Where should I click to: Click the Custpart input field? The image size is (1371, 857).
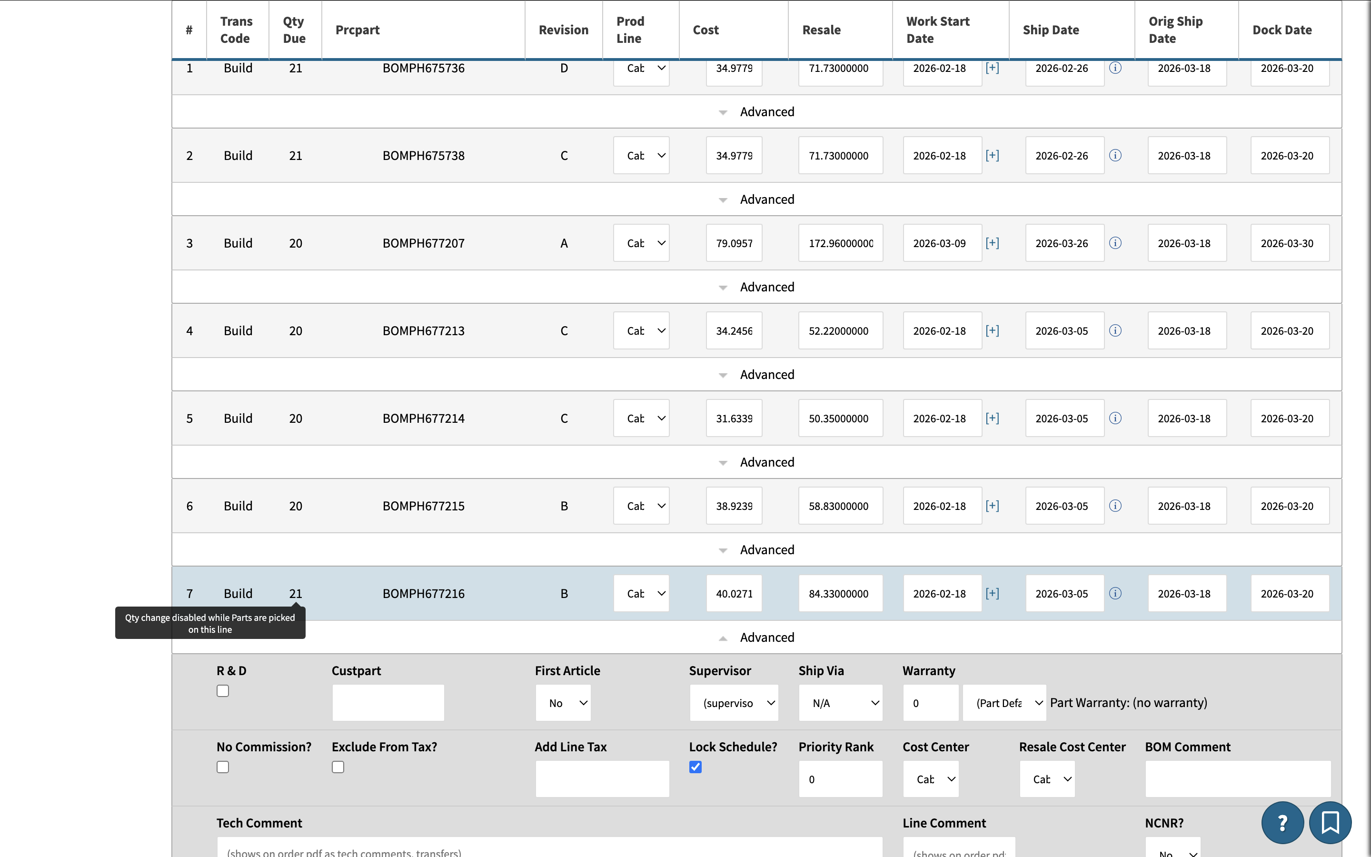click(388, 703)
